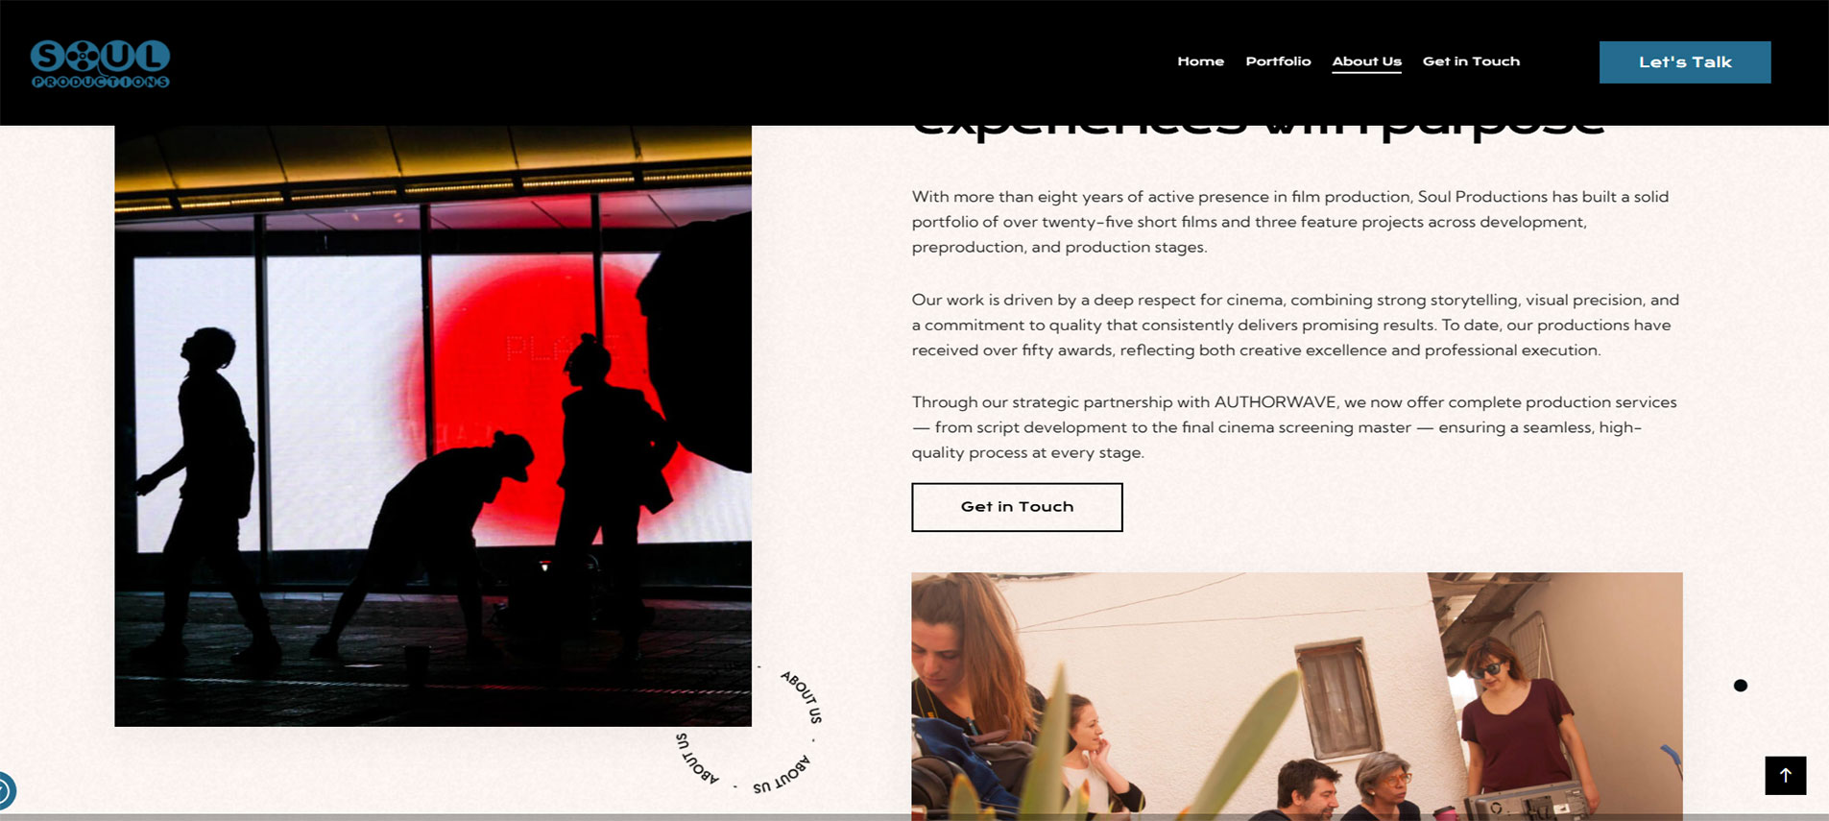Open the blue circular widget at bottom-left
Screen dimensions: 1829x821
[x=5, y=792]
